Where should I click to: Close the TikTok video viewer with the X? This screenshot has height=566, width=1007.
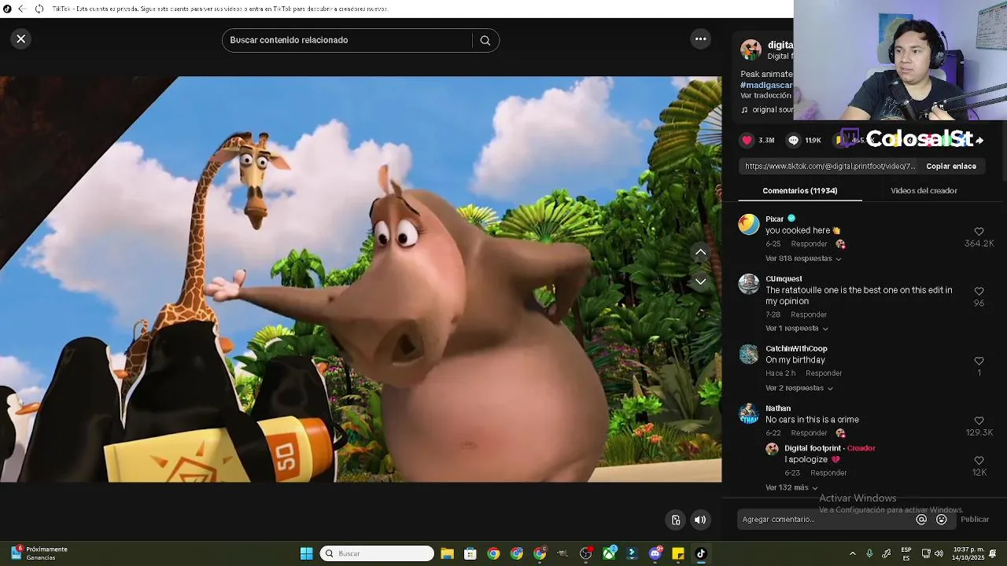coord(21,39)
